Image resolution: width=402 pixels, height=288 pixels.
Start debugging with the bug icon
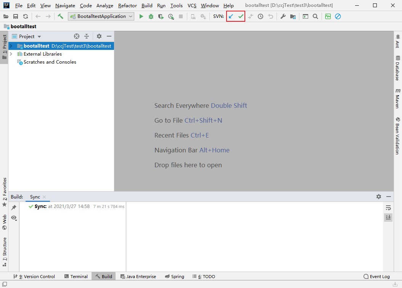pos(151,16)
